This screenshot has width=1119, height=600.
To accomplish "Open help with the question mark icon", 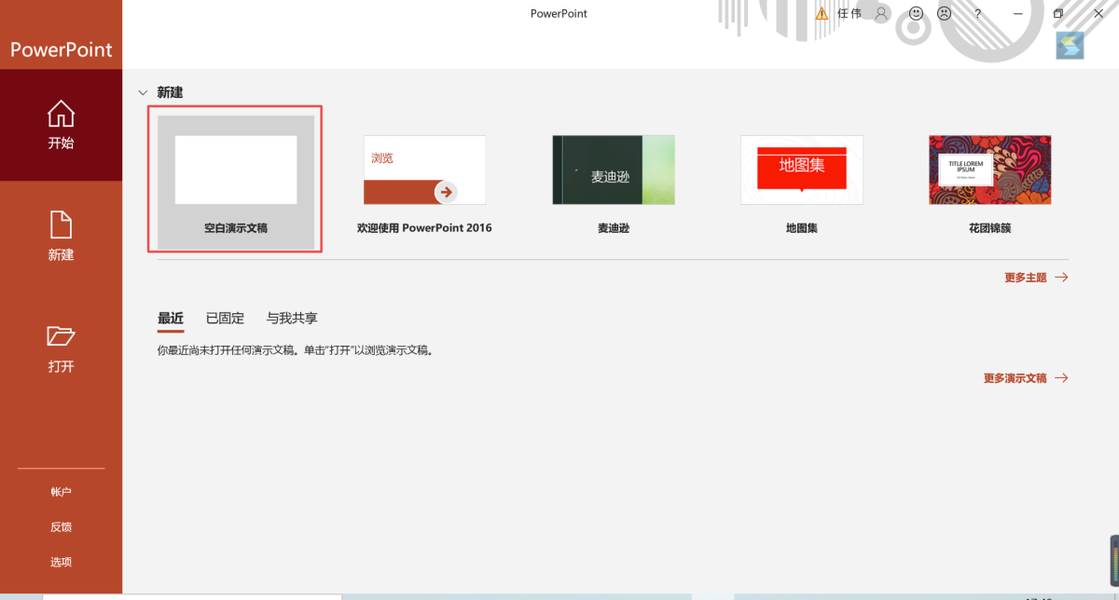I will (977, 14).
